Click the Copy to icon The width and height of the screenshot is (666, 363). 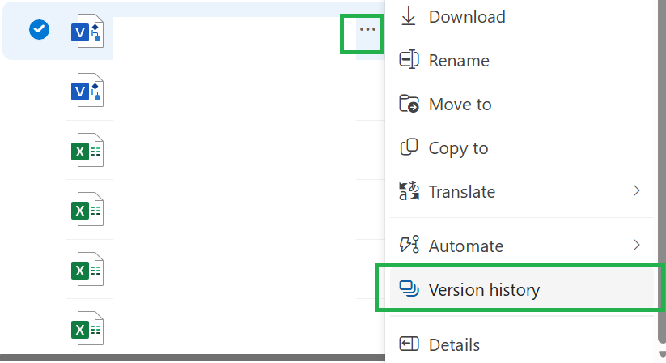[x=409, y=147]
